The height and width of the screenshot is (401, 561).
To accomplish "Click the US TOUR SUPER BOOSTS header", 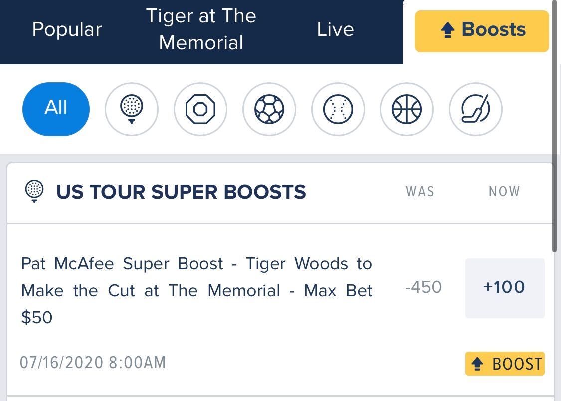I will 181,192.
